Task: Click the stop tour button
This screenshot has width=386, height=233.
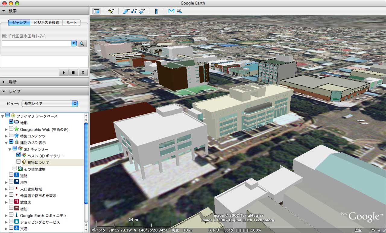Action: pos(73,73)
